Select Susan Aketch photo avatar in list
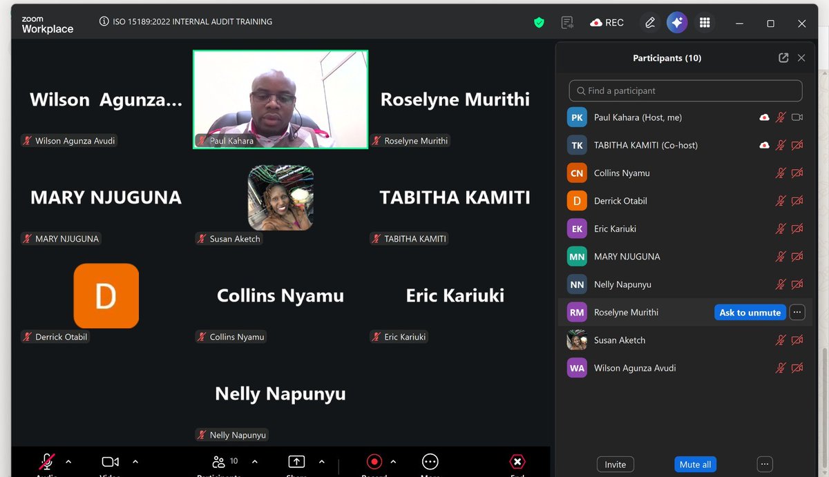Viewport: 829px width, 477px height. coord(577,340)
